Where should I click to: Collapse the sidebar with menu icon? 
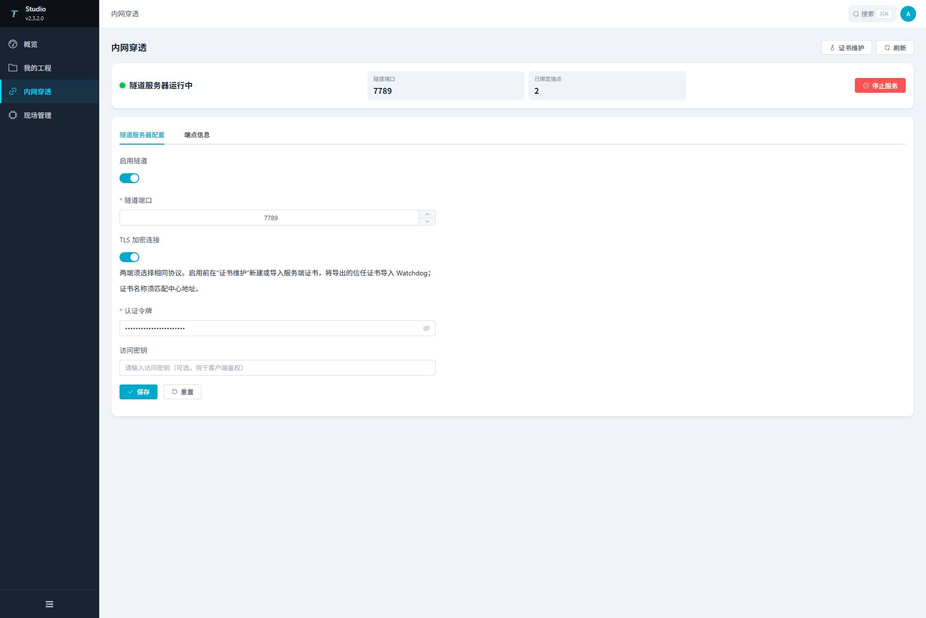point(49,604)
